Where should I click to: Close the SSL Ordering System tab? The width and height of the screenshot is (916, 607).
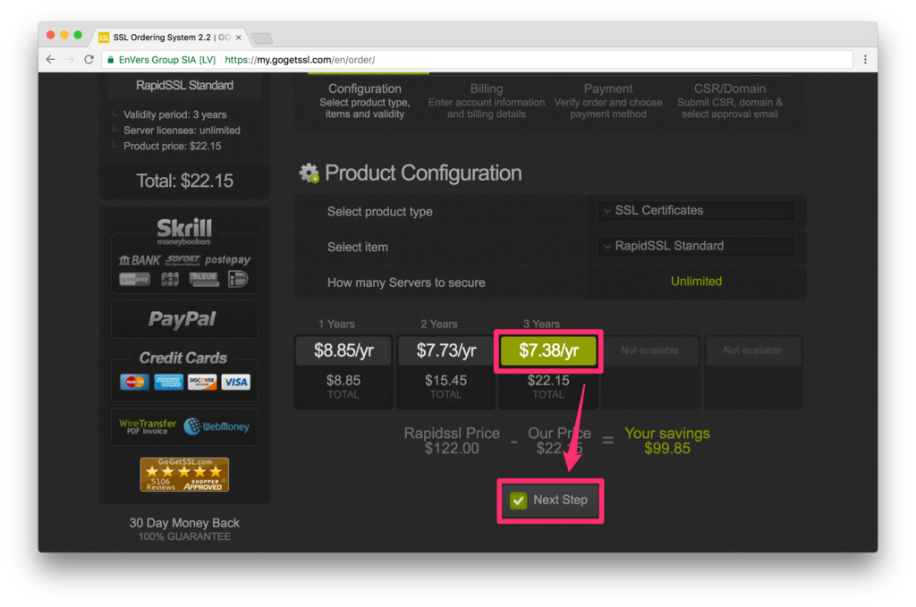coord(238,38)
